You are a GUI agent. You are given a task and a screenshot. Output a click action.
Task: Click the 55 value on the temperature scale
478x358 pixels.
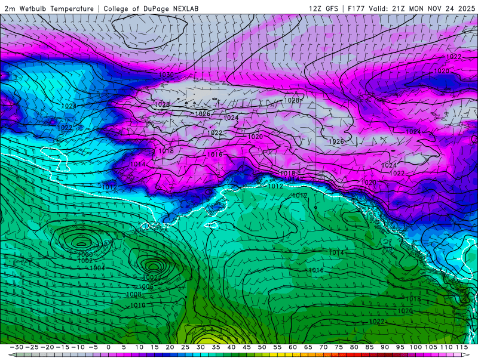[x=277, y=347]
